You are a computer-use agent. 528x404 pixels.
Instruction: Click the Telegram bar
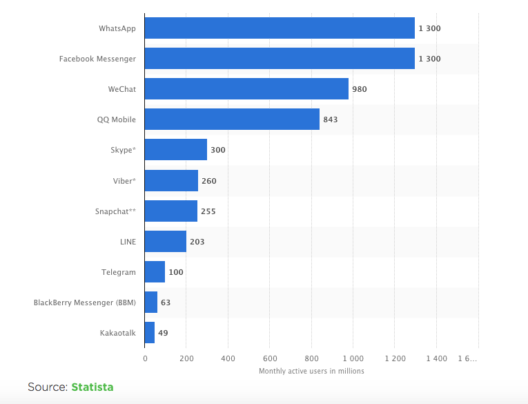coord(155,271)
